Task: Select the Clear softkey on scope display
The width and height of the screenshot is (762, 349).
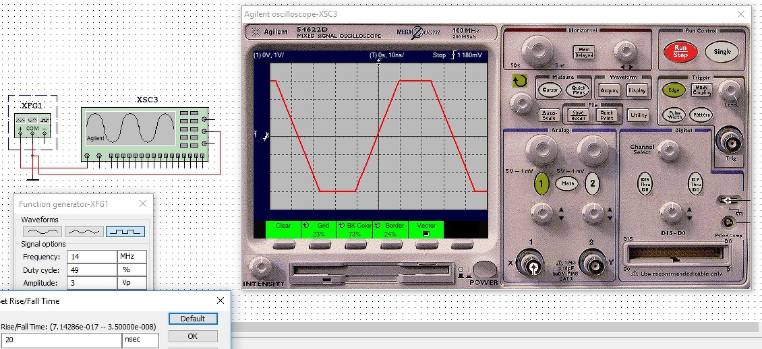Action: tap(283, 230)
